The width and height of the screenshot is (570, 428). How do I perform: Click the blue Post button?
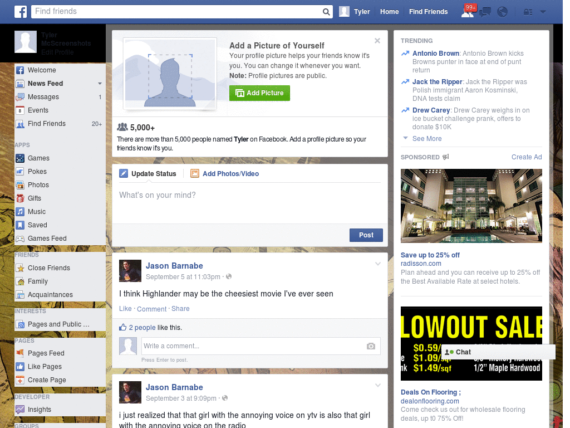(366, 235)
